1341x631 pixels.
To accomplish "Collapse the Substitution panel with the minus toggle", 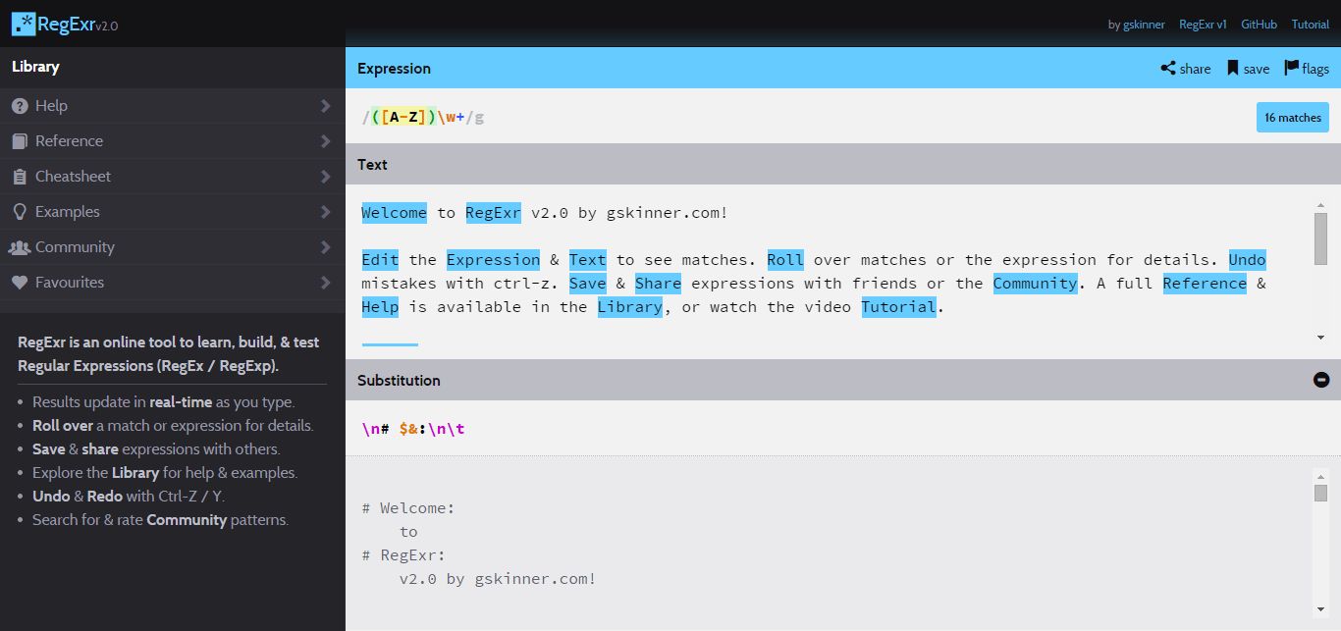I will (1321, 379).
